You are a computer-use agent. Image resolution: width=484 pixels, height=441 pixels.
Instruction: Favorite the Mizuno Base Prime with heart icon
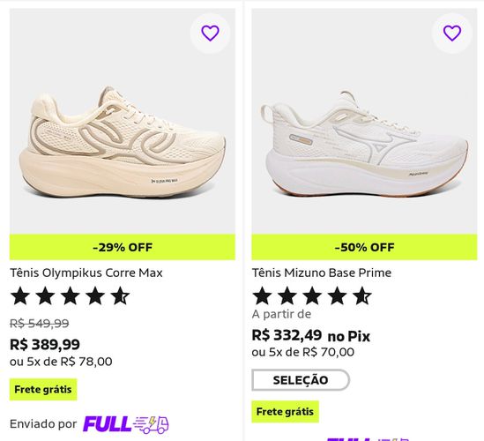452,33
